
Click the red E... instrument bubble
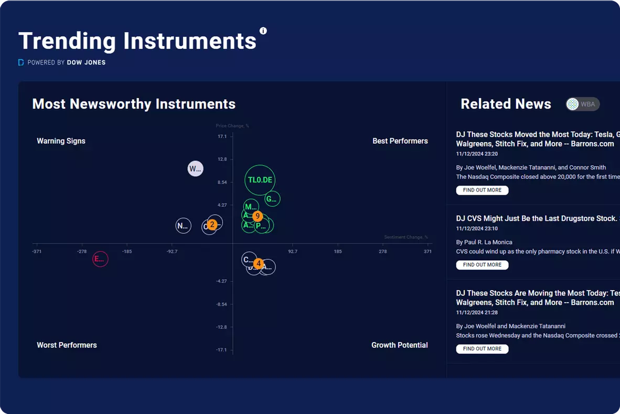[100, 259]
